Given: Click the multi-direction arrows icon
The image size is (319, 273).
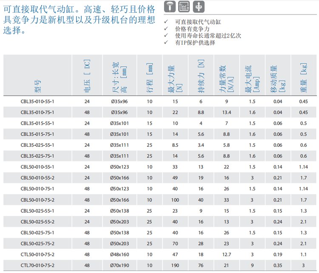Looking at the screenshot, I should (x=198, y=6).
